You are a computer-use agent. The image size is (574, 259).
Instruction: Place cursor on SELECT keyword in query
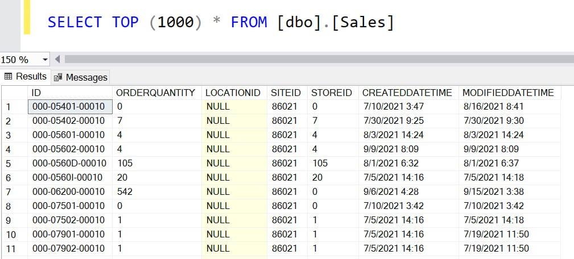coord(75,22)
